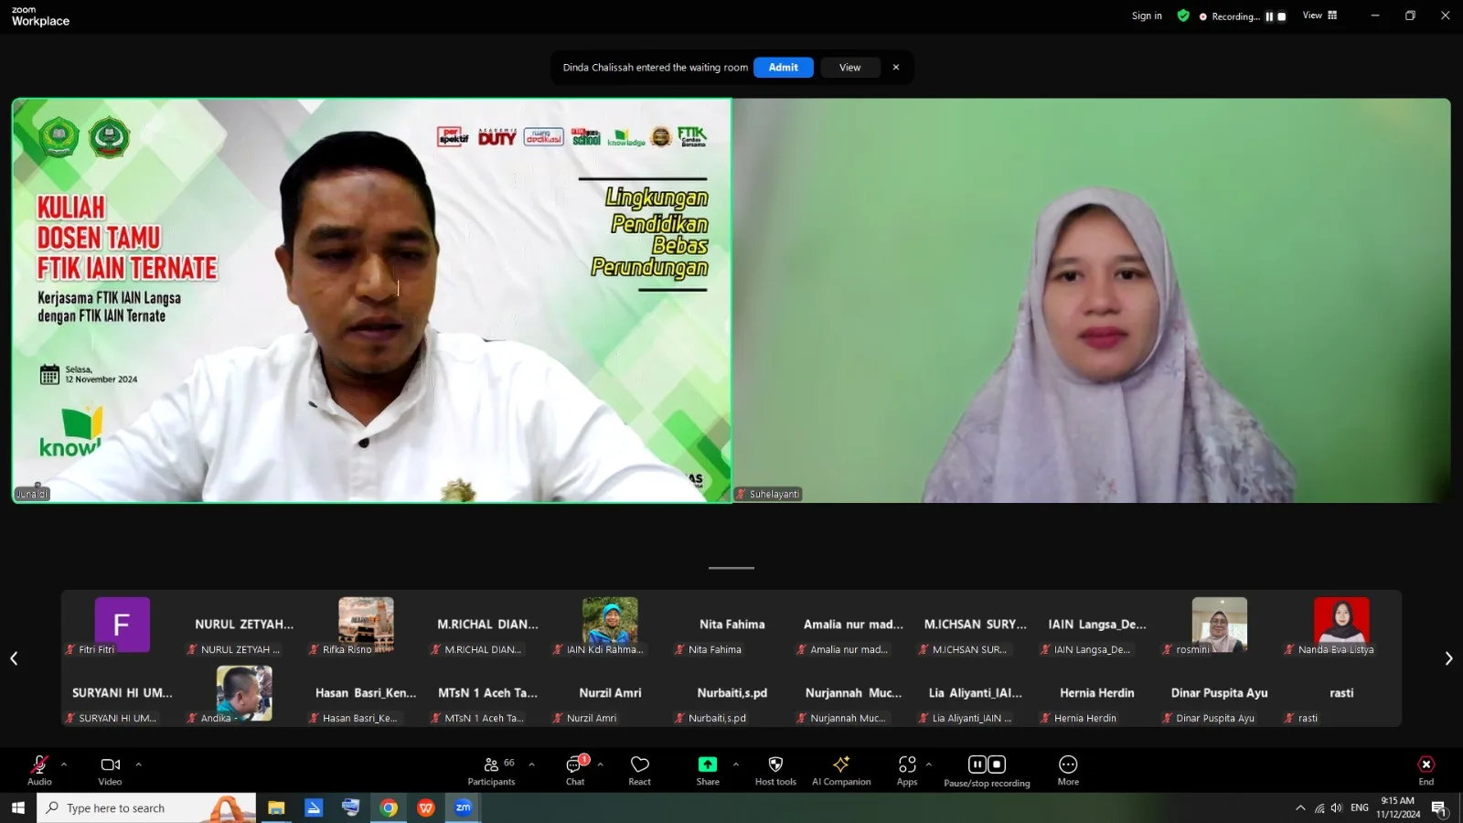
Task: Expand the audio options arrow
Action: pyautogui.click(x=64, y=764)
